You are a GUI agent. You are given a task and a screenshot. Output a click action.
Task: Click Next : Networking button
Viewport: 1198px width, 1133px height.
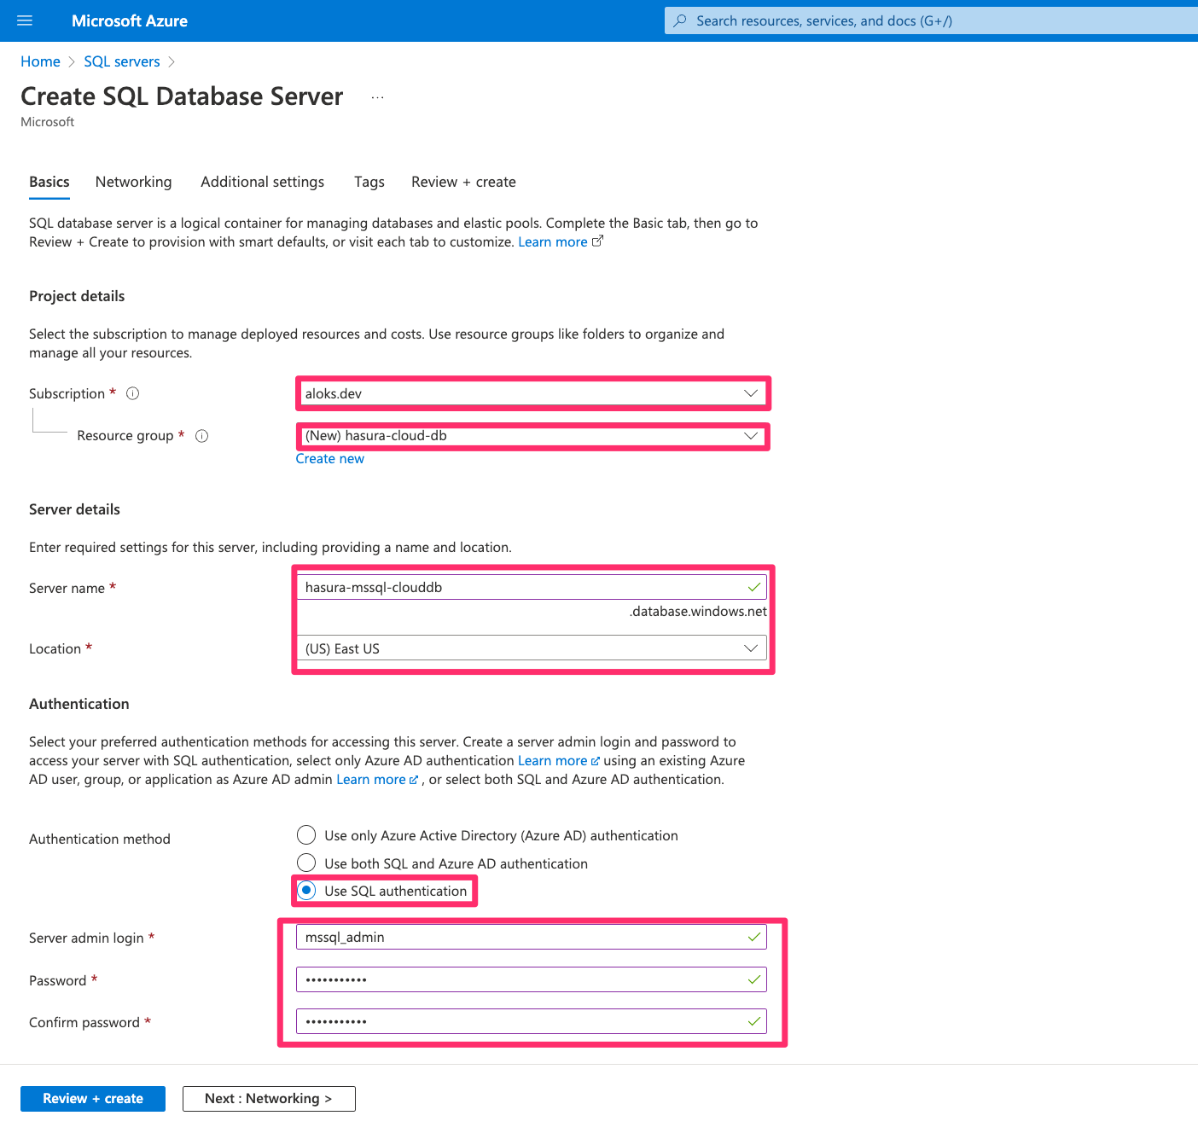[269, 1099]
